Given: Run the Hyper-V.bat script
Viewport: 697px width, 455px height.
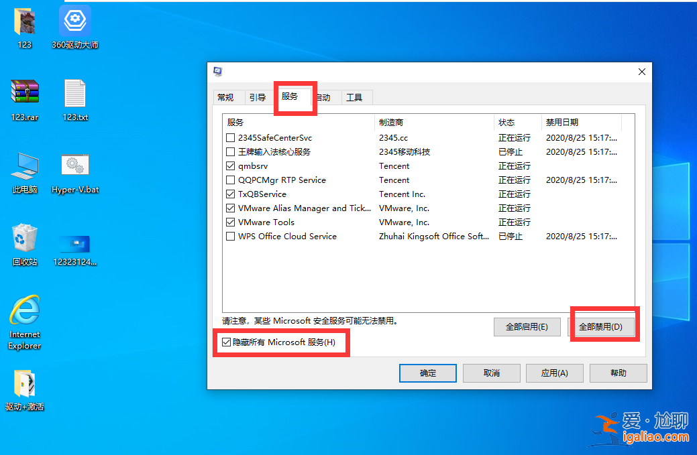Looking at the screenshot, I should point(74,164).
